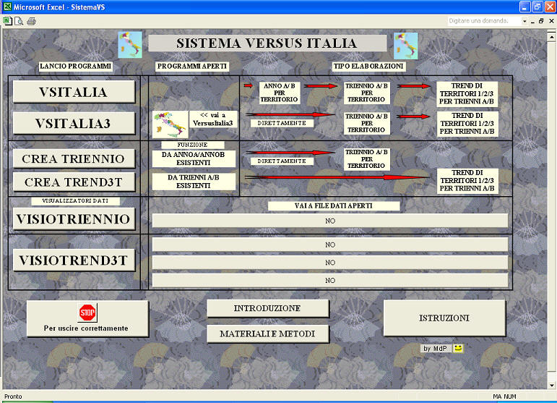Click the Italy map image right of title
The height and width of the screenshot is (403, 557).
point(406,46)
